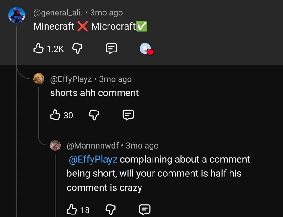Open the @EffyPlayz username above shorts comment

click(71, 79)
